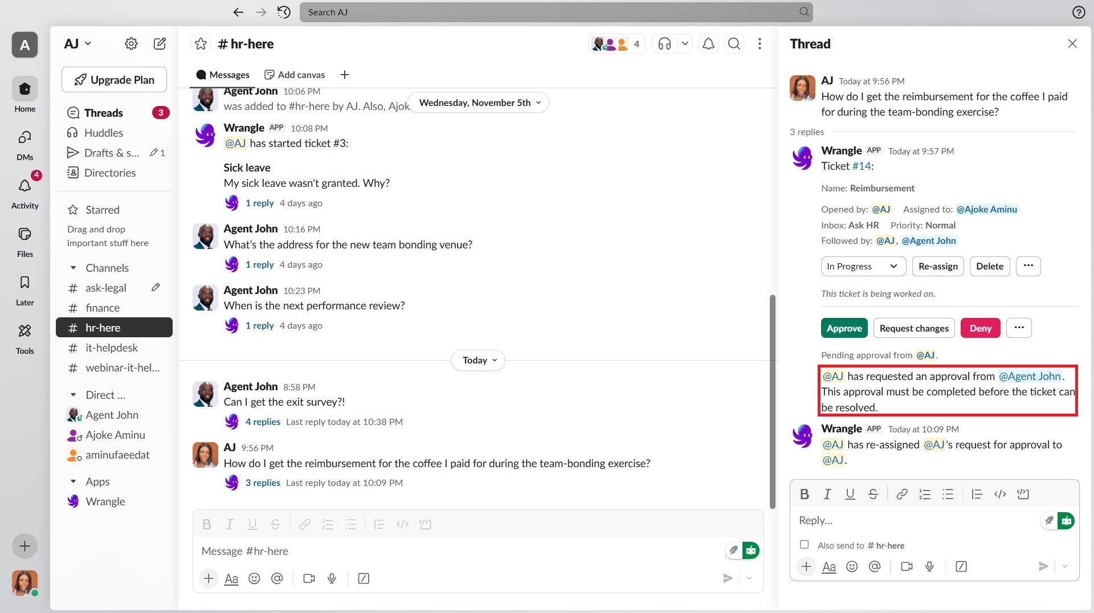Approve the reimbursement ticket
The width and height of the screenshot is (1094, 613).
pyautogui.click(x=844, y=328)
